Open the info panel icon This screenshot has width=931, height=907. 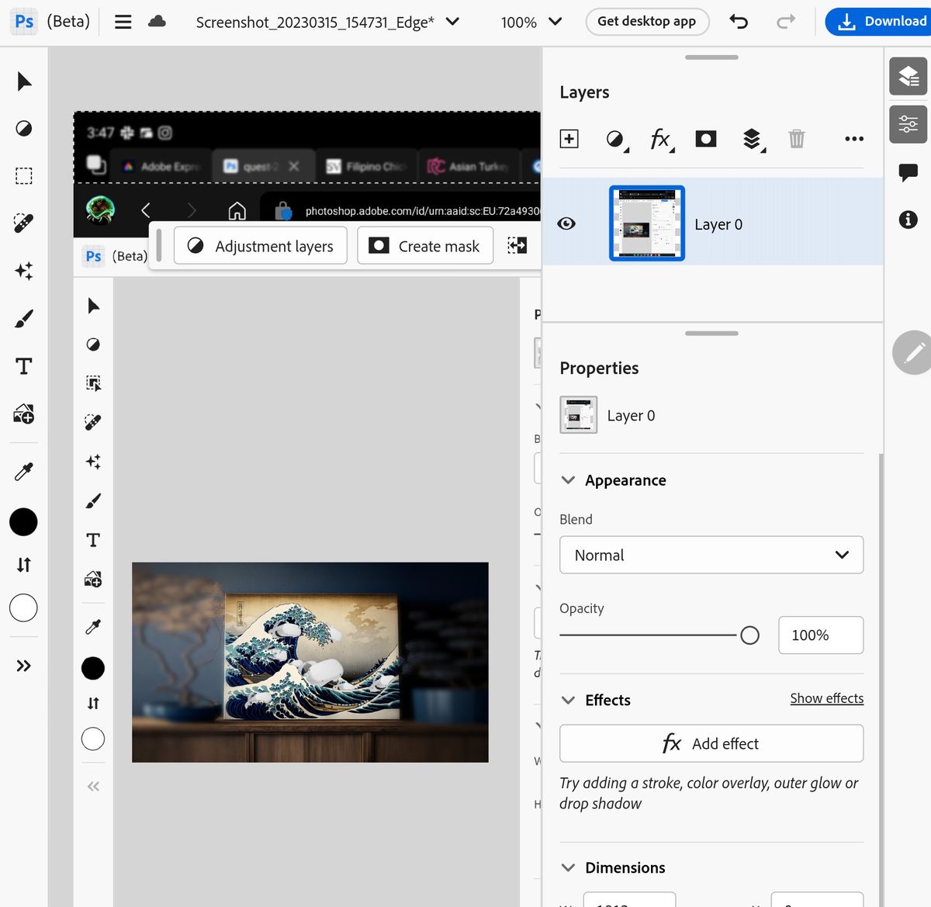[908, 220]
